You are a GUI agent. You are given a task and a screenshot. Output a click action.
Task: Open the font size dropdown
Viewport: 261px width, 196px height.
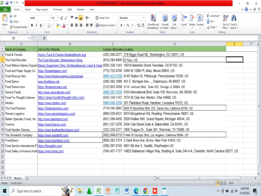click(x=58, y=18)
